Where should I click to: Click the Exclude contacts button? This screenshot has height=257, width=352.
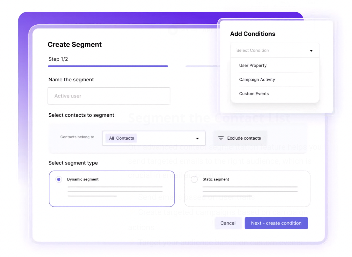point(240,138)
